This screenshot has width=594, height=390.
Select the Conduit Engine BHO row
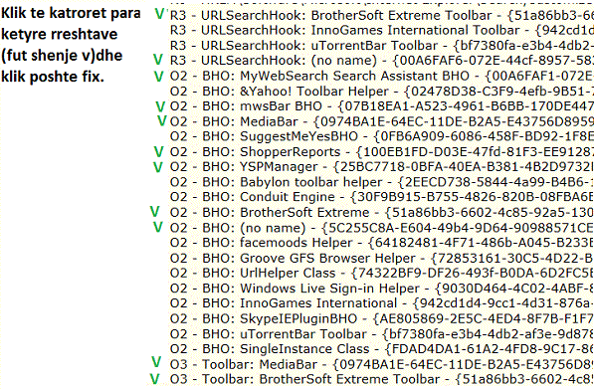[382, 197]
